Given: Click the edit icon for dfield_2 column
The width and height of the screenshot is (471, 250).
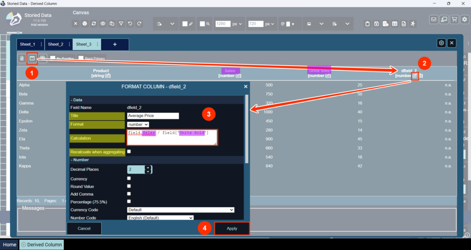Looking at the screenshot, I should [x=415, y=76].
